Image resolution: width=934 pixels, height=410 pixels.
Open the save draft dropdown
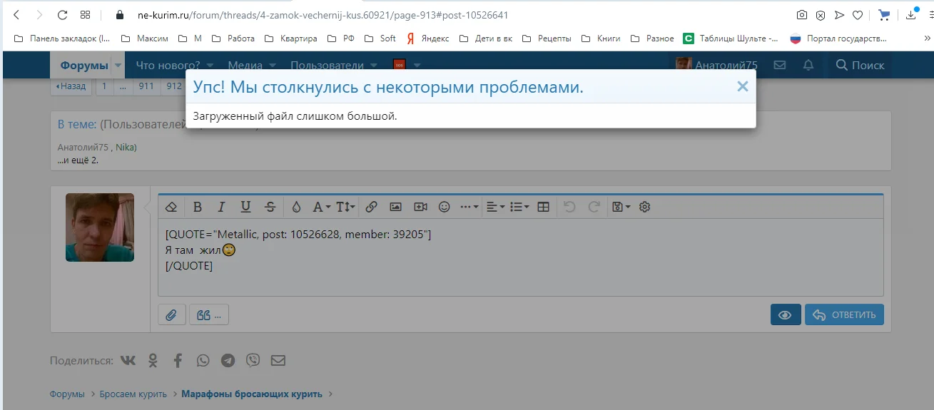click(x=621, y=207)
